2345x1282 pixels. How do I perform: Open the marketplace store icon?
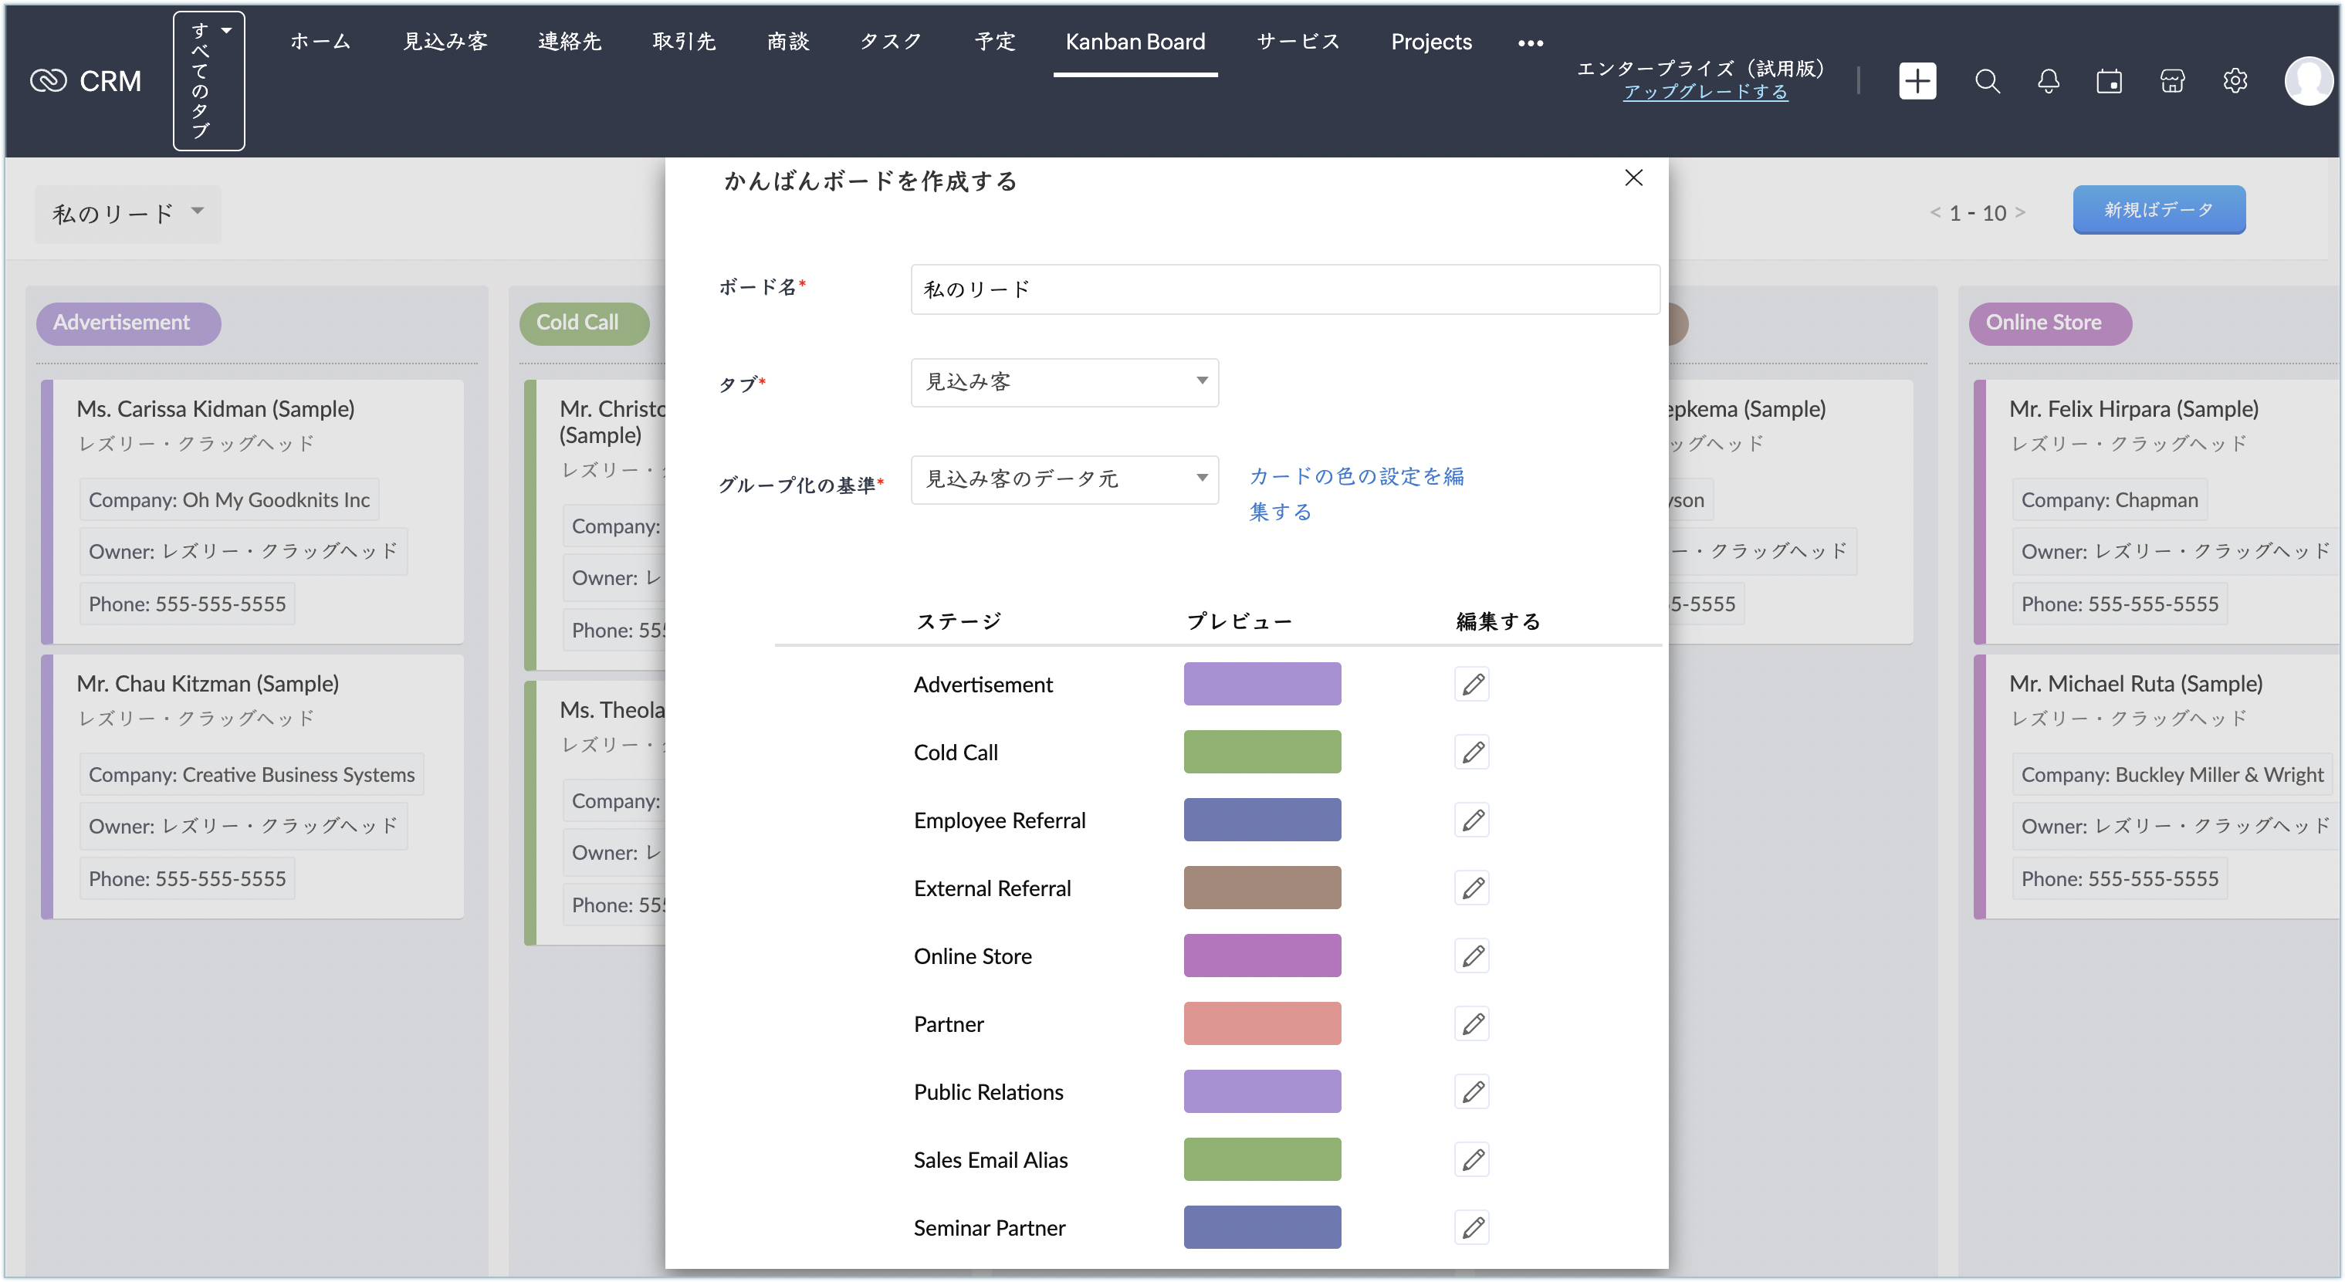[x=2172, y=82]
